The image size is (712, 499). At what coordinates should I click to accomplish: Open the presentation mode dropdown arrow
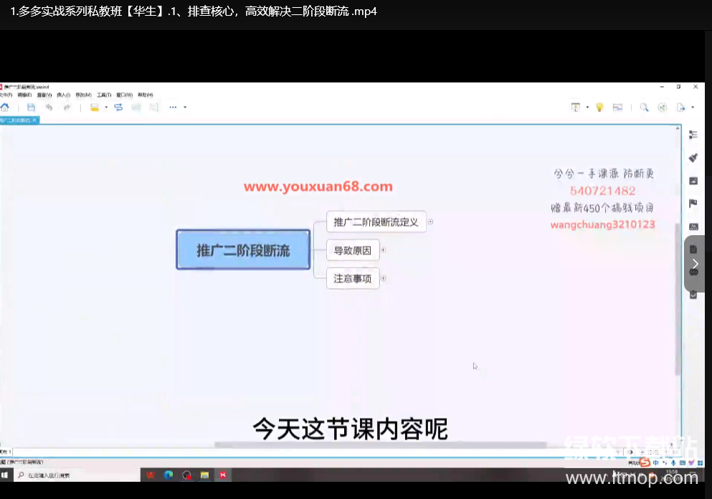point(587,107)
